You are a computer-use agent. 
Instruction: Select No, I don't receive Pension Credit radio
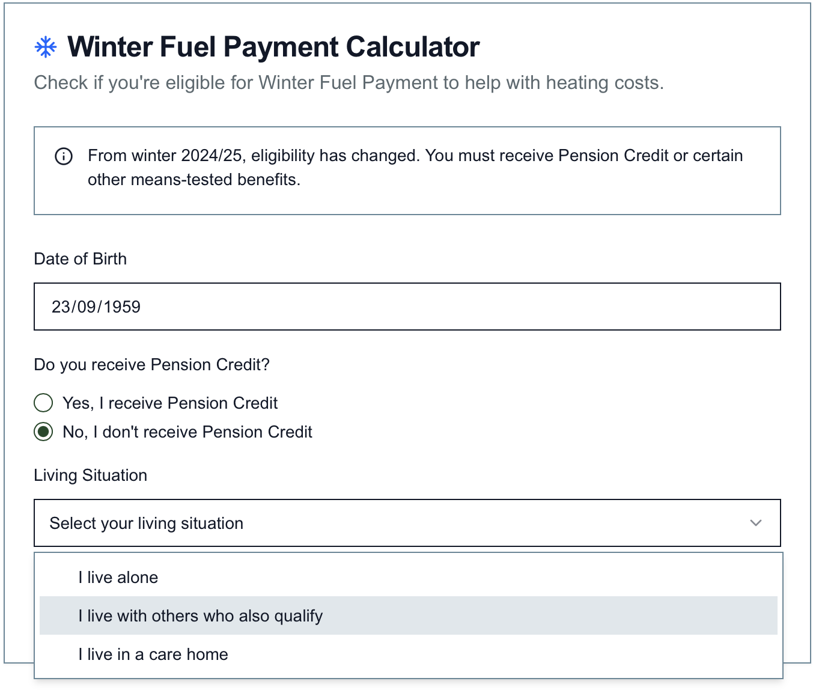click(x=43, y=432)
